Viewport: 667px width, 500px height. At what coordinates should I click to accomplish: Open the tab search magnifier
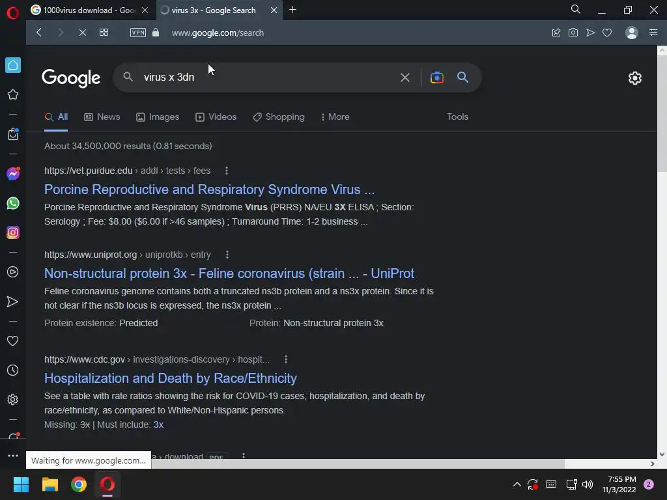click(x=576, y=9)
